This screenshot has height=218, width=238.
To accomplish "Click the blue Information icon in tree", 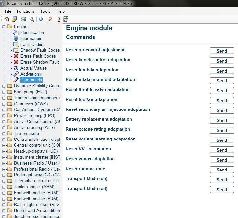I will point(16,38).
